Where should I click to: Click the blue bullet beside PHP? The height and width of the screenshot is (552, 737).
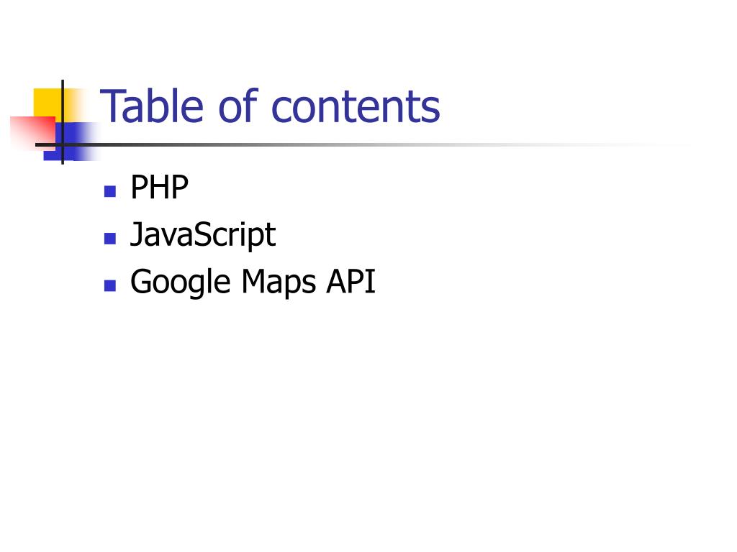tap(110, 191)
